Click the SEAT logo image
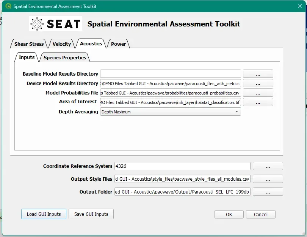This screenshot has height=237, width=307. (55, 23)
